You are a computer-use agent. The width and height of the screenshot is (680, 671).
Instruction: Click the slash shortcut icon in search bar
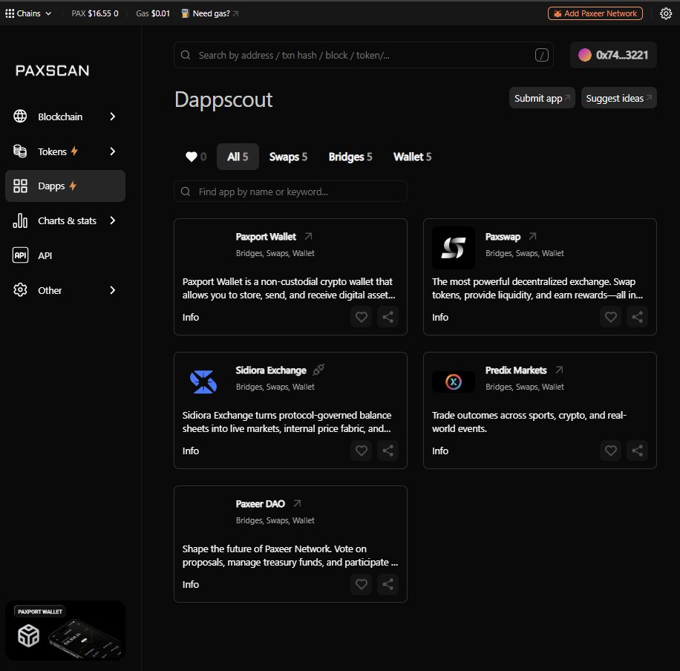click(542, 55)
